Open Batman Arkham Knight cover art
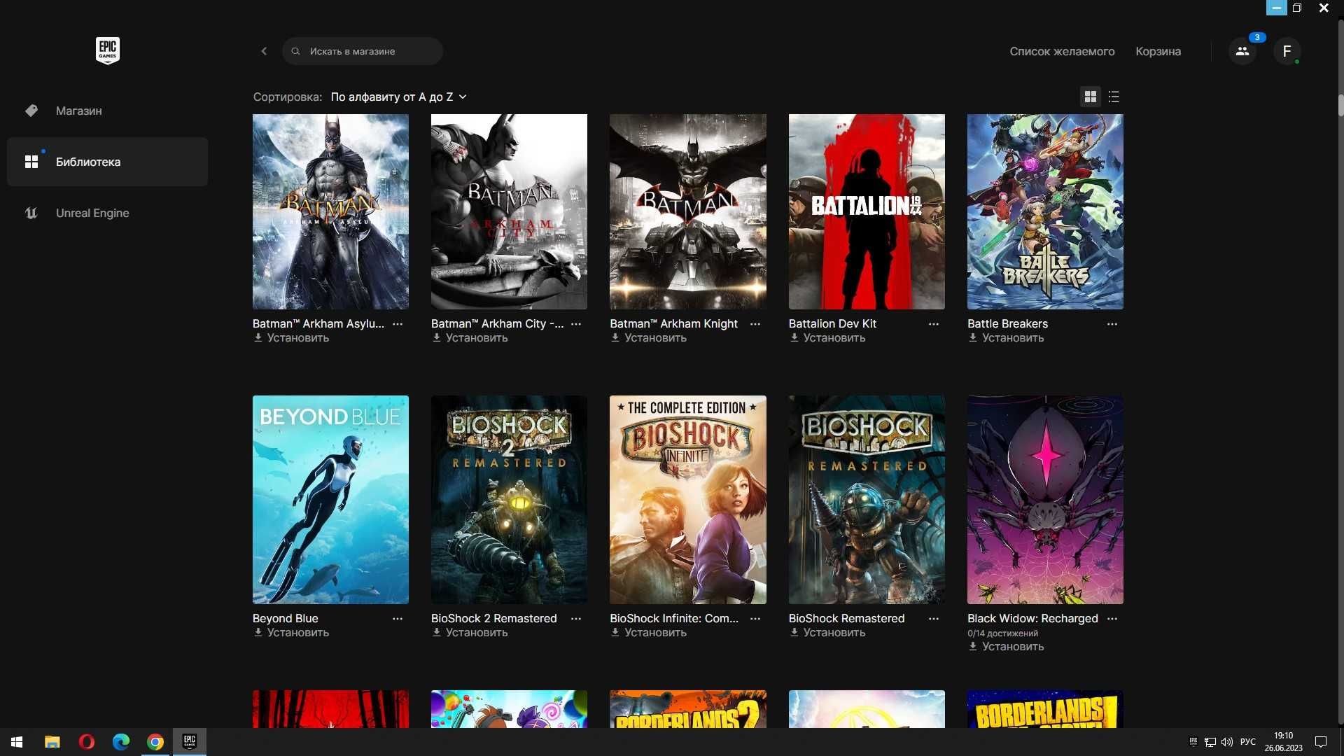Screen dimensions: 1344x756 pyautogui.click(x=688, y=211)
